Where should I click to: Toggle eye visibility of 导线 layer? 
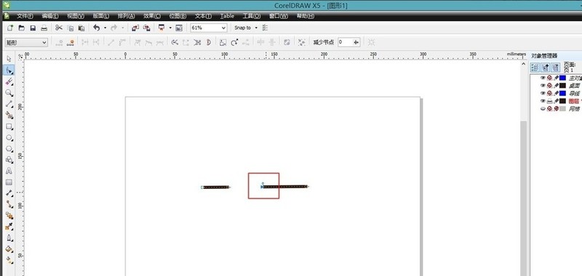[x=543, y=94]
